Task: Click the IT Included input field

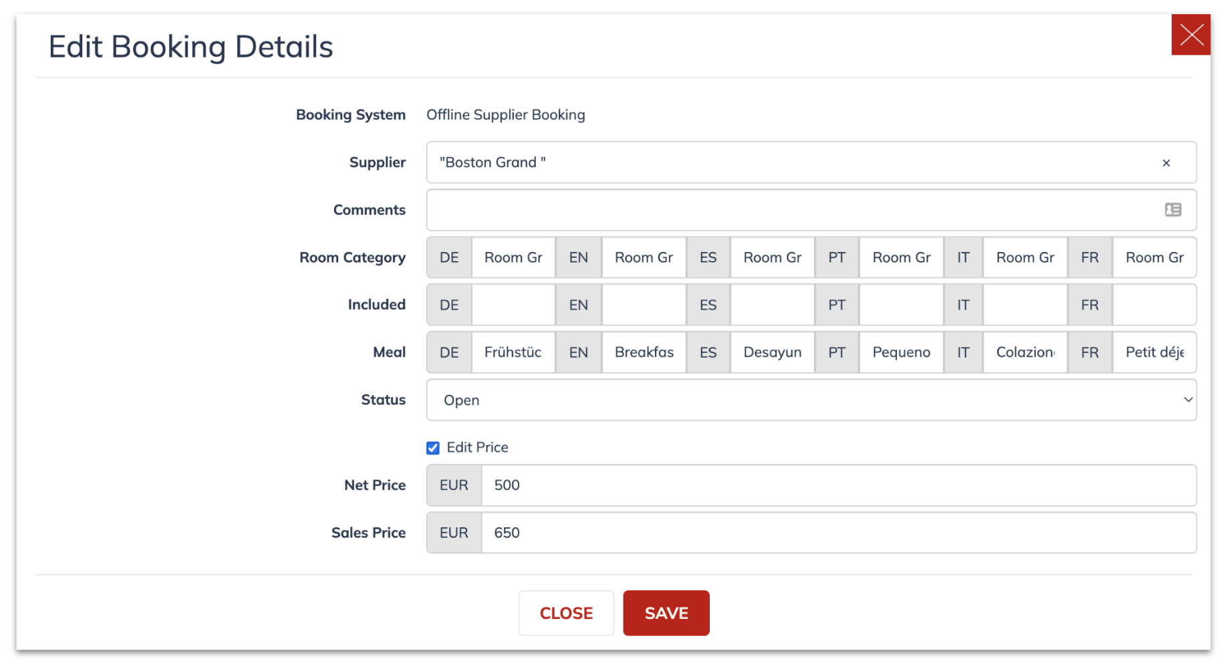Action: [x=1025, y=305]
